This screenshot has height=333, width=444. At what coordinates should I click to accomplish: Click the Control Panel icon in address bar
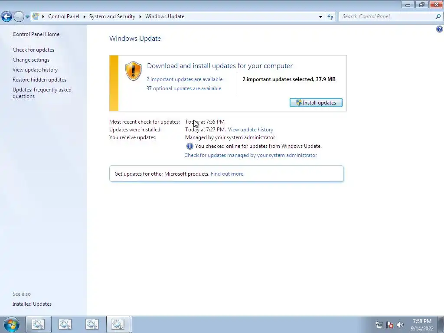pyautogui.click(x=36, y=16)
